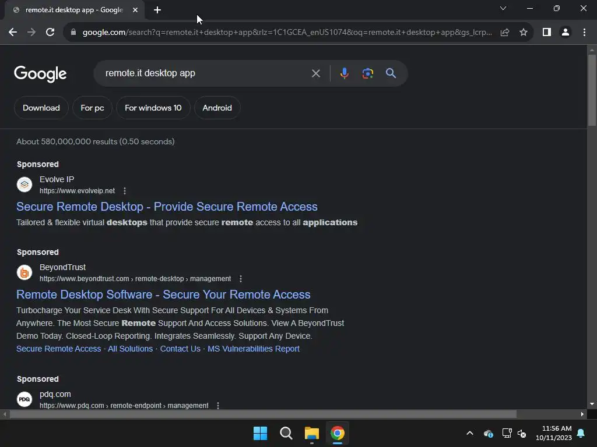This screenshot has width=597, height=447.
Task: Open Remote Desktop Software ad link
Action: 163,295
